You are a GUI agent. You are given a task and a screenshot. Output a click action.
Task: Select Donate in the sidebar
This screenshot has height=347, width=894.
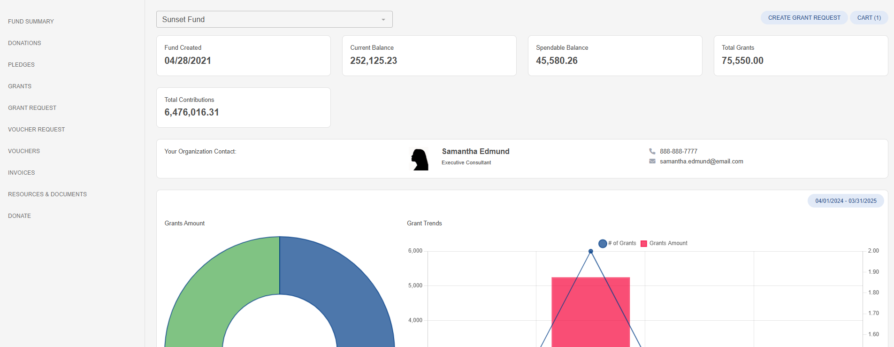19,216
